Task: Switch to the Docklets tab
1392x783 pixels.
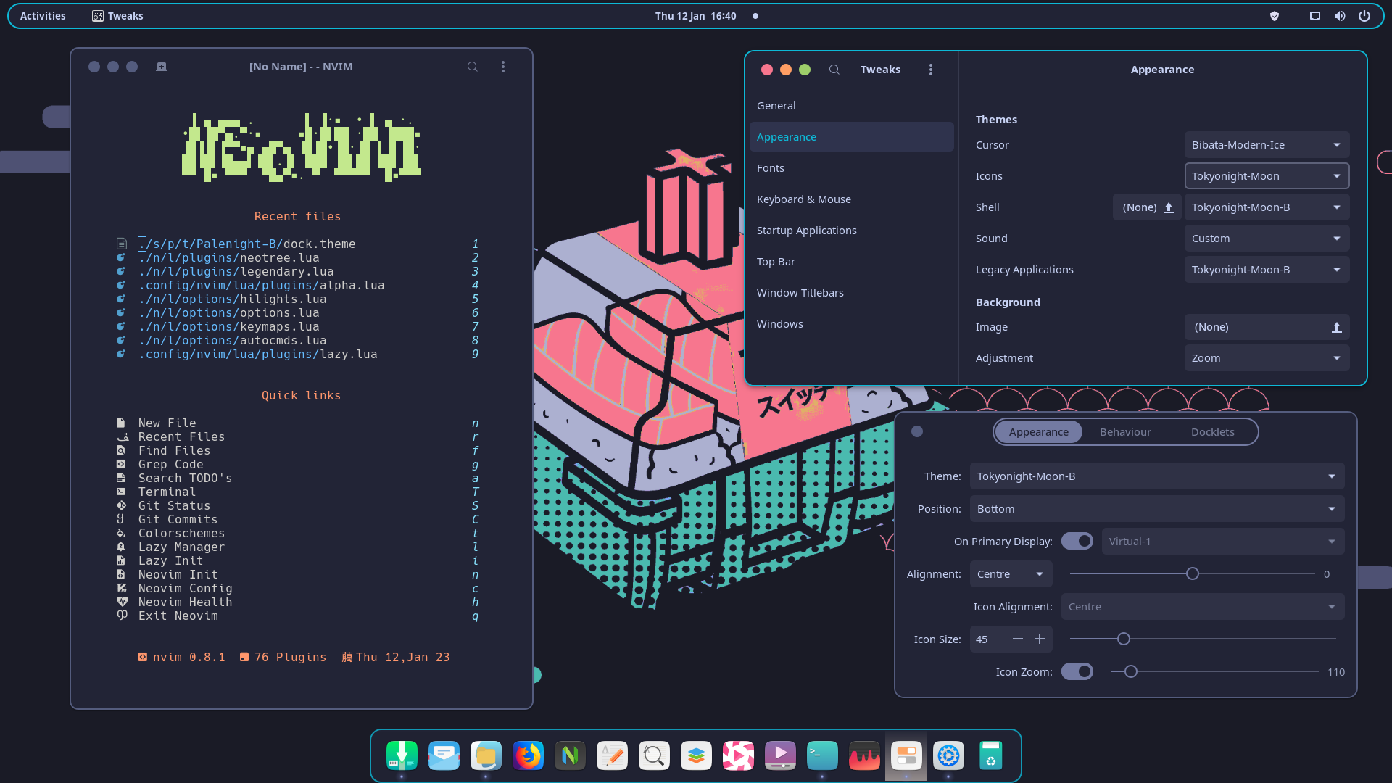Action: click(1212, 432)
